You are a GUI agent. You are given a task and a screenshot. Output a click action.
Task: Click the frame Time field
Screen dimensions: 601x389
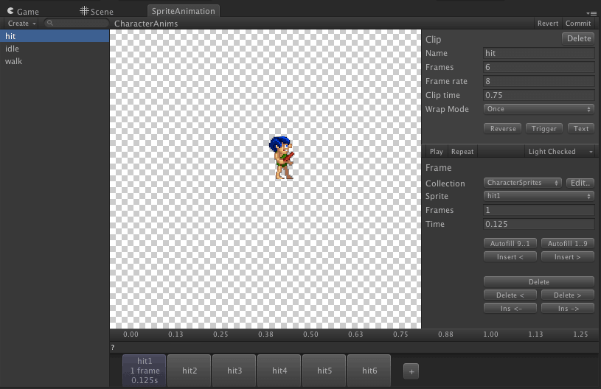coord(539,225)
